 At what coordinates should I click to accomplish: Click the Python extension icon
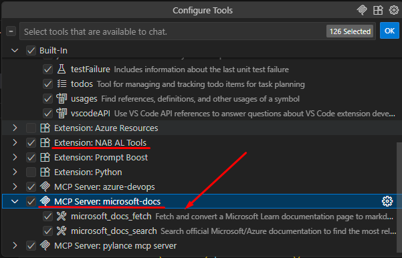45,172
